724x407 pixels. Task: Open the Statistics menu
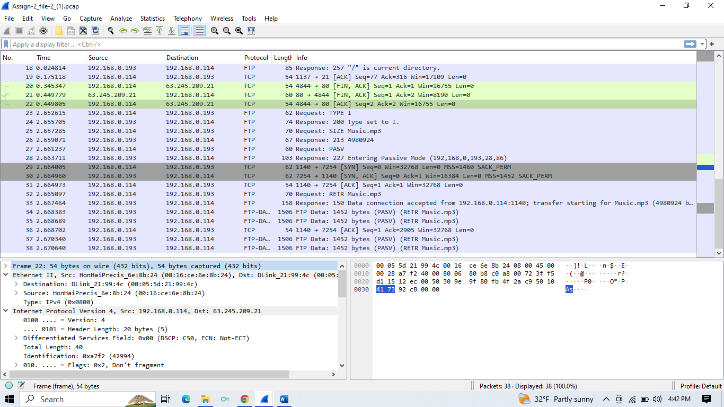pos(152,18)
